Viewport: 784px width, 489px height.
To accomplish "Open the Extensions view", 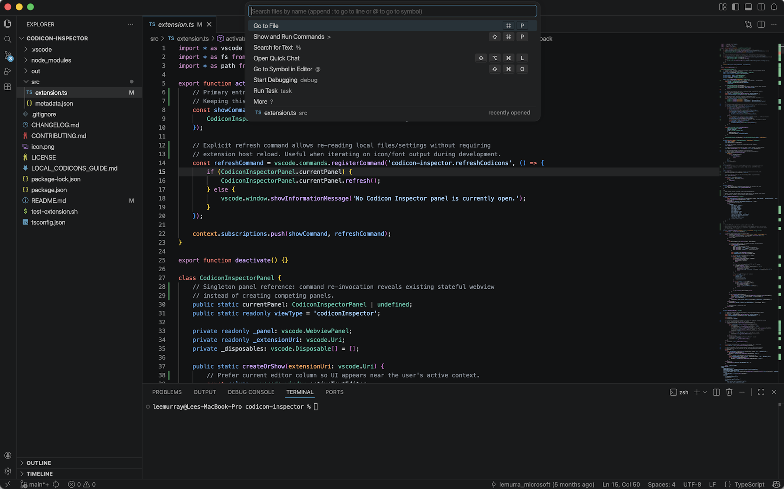I will coord(7,87).
